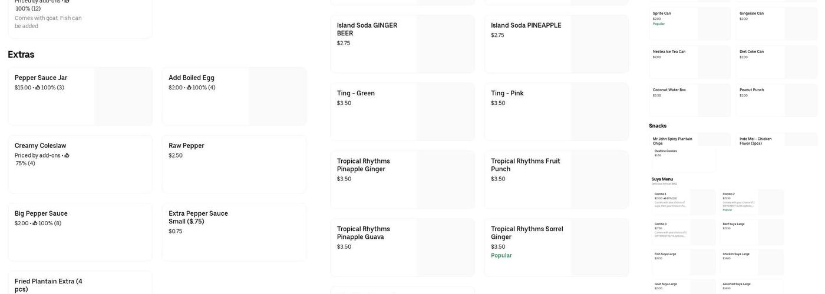Open Island Soda GINGER BEER item
825x294 pixels.
[402, 44]
